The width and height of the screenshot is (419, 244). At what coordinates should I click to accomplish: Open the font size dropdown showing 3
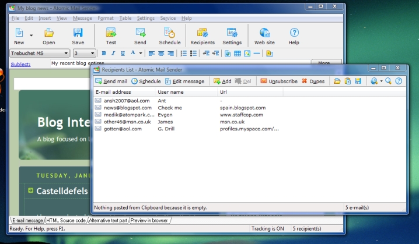click(93, 54)
